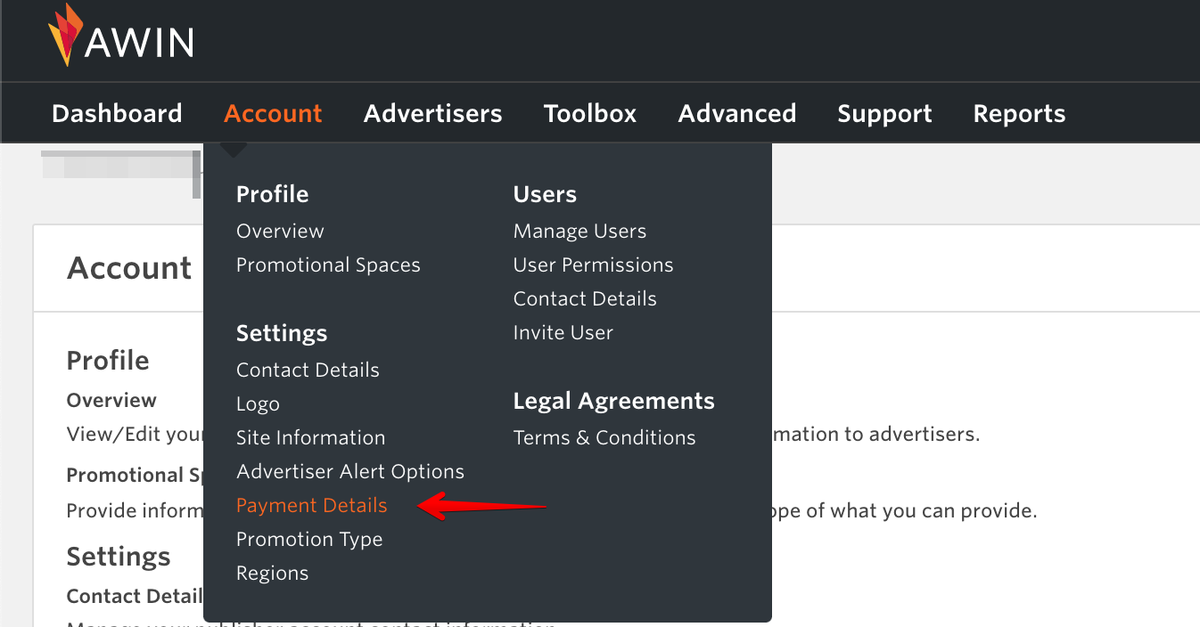Open the Account menu
This screenshot has height=627, width=1200.
click(x=273, y=114)
